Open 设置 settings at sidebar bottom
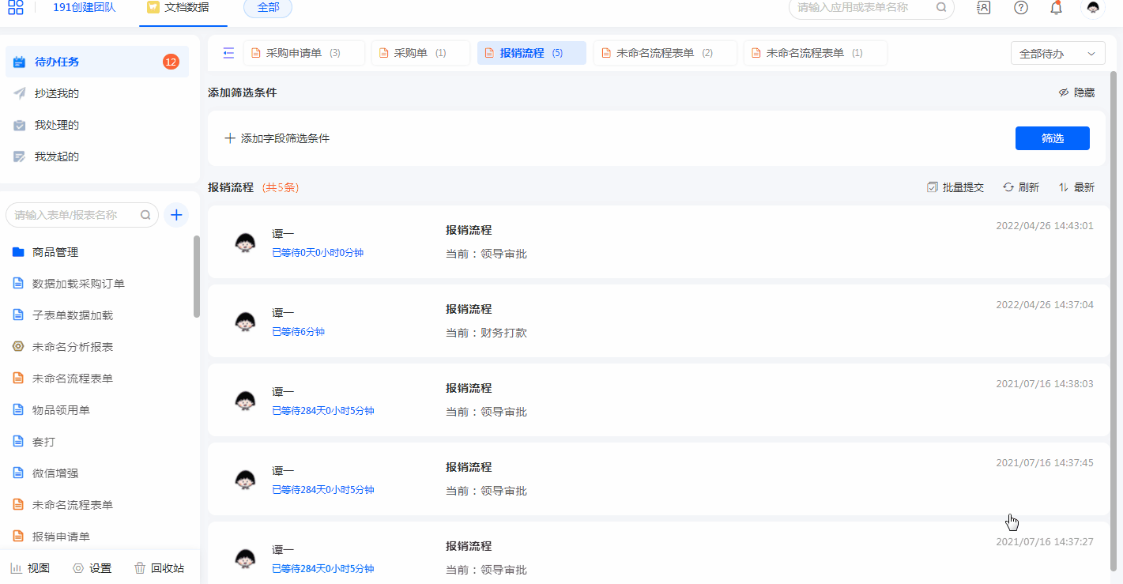The image size is (1123, 584). coord(92,568)
